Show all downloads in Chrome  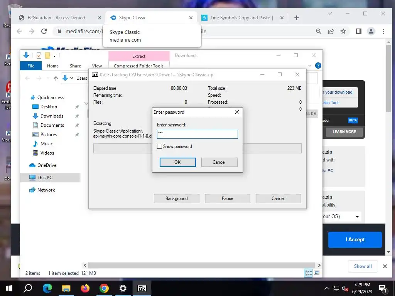tap(363, 266)
